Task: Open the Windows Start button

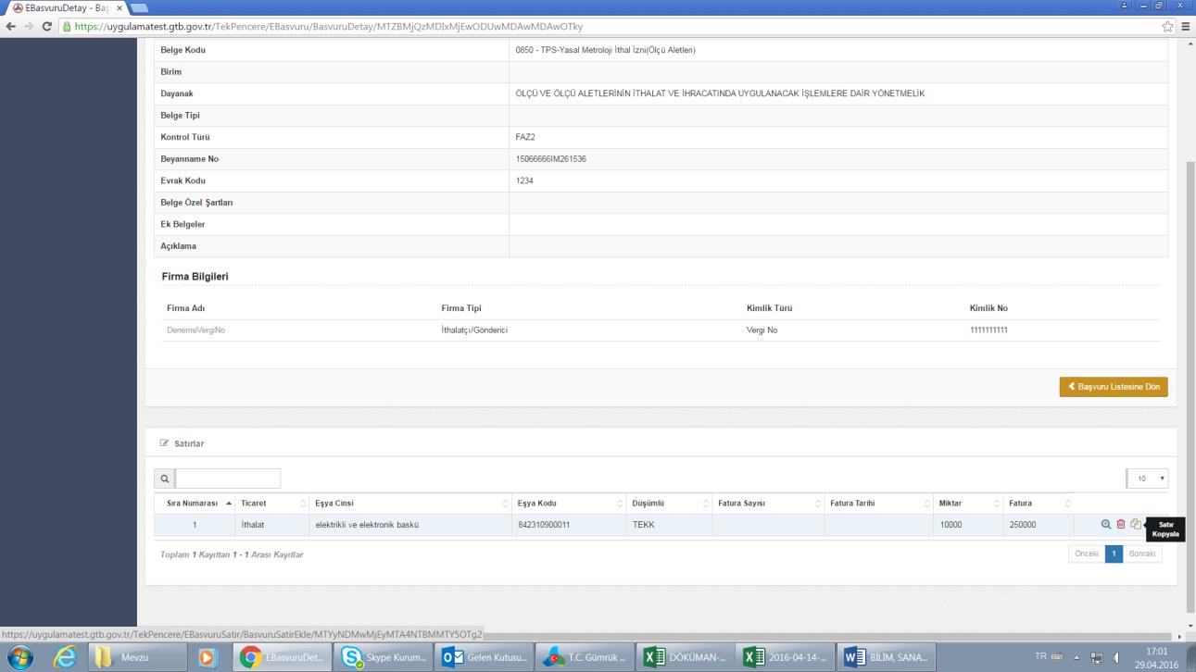Action: point(20,656)
